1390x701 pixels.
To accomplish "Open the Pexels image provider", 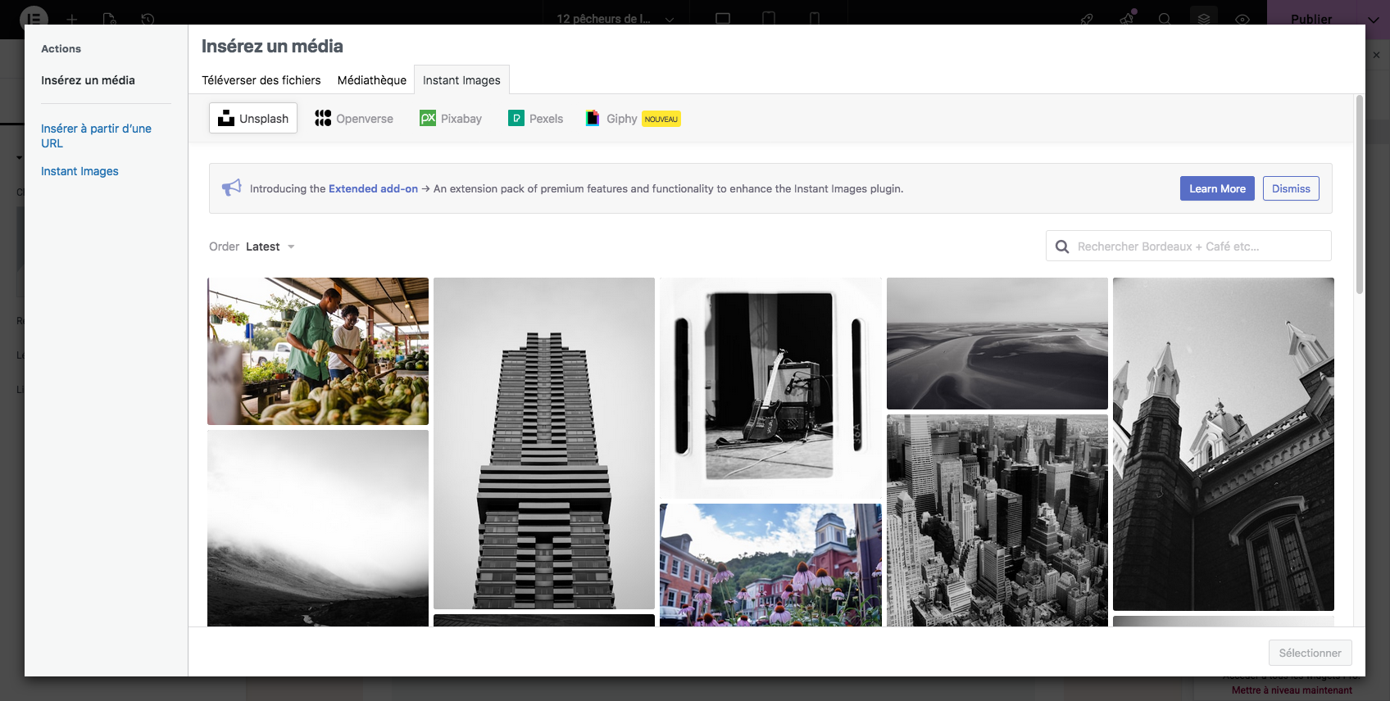I will 536,119.
